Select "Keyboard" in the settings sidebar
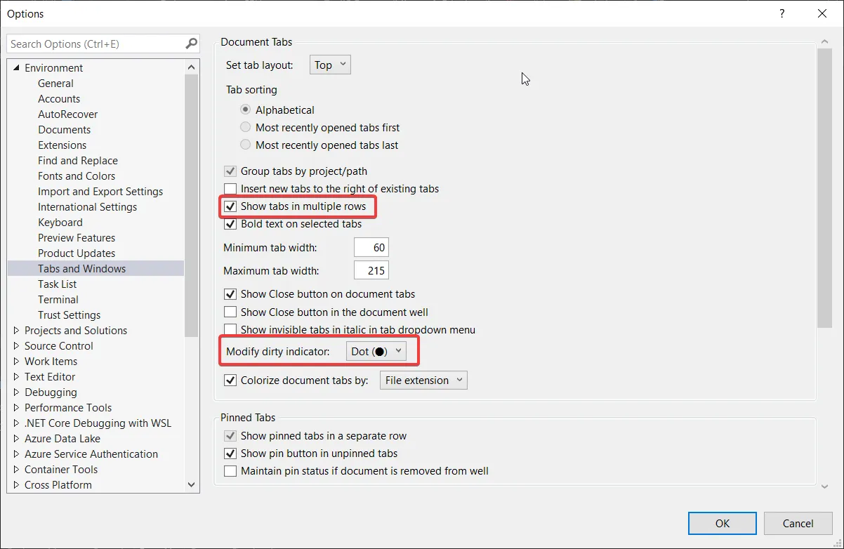Viewport: 844px width, 549px height. coord(60,222)
